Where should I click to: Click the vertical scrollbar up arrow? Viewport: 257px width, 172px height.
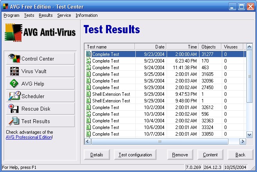250,47
